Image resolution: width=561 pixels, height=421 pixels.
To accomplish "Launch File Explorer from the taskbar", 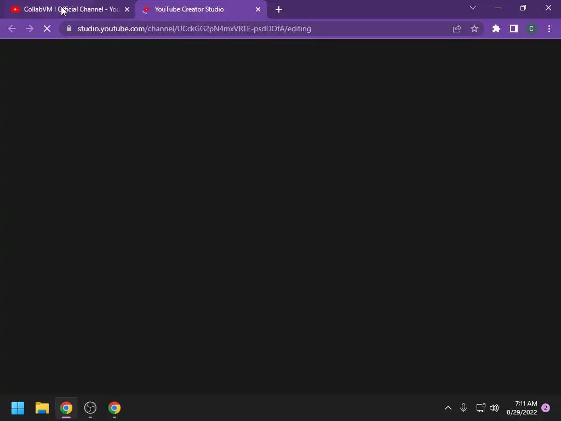I will [x=42, y=408].
